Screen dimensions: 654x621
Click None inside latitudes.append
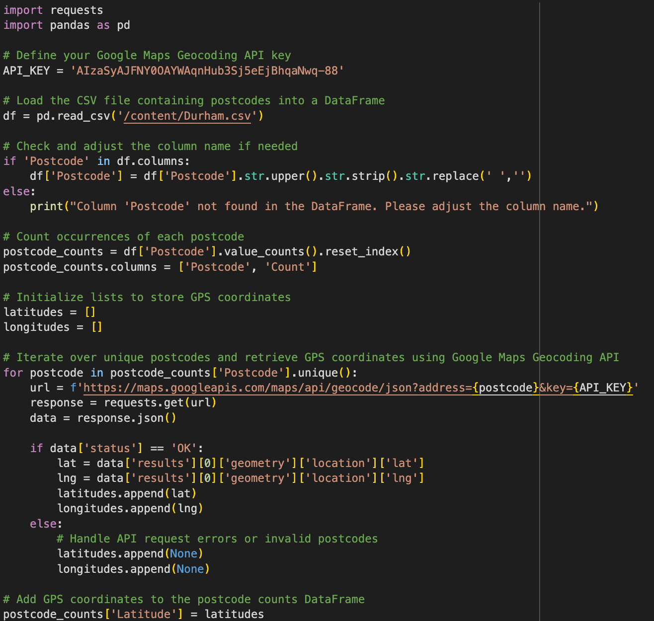click(183, 553)
